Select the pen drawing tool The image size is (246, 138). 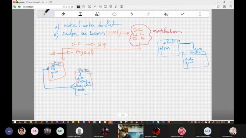coord(46,13)
